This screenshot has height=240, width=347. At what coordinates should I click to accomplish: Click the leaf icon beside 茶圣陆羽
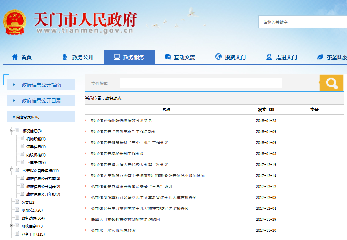coord(320,57)
